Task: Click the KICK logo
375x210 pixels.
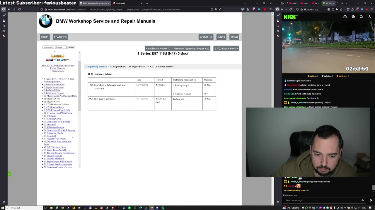Action: [290, 17]
